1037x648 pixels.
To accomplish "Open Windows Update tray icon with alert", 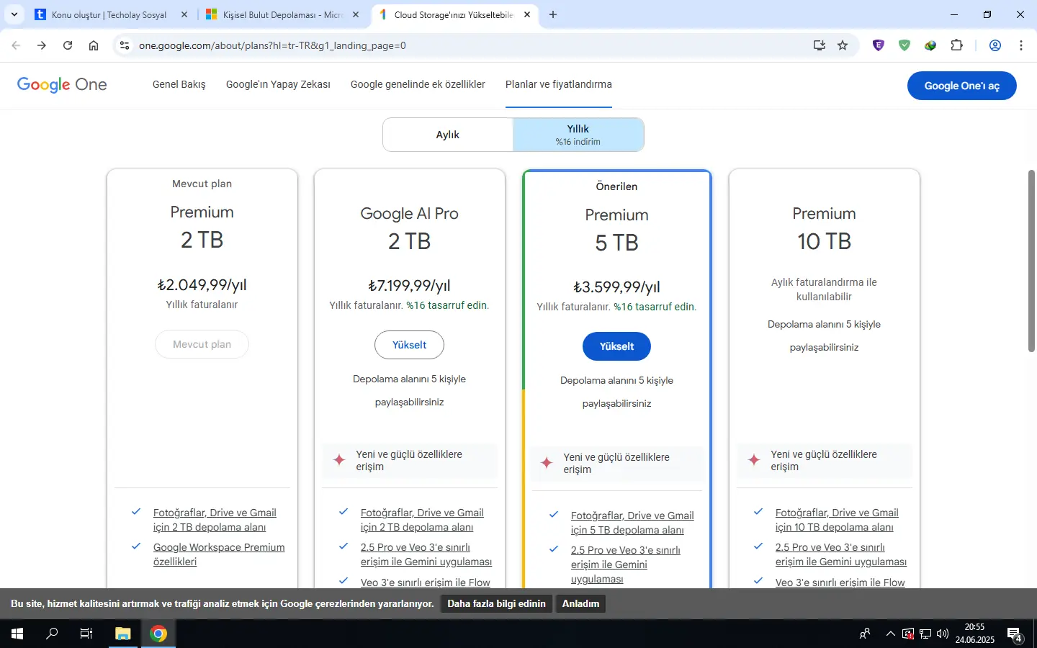I will (x=908, y=634).
